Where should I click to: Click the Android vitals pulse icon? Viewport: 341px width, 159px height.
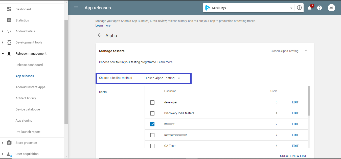pyautogui.click(x=9, y=31)
